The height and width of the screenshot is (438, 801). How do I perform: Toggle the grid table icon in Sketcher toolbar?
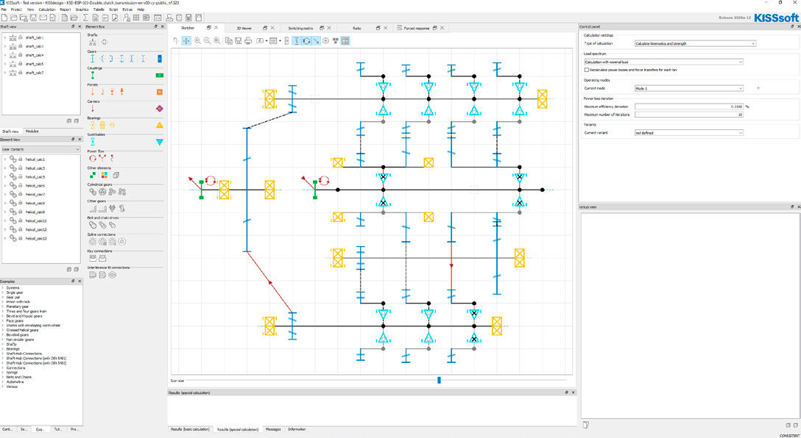345,41
